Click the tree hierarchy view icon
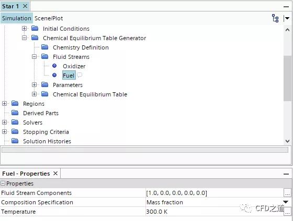The image size is (293, 221). 275,18
